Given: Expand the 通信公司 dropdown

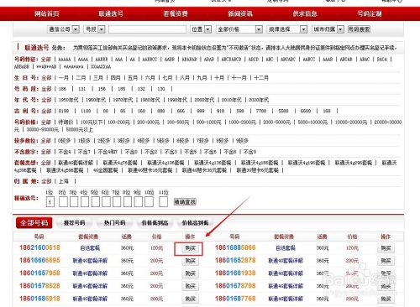Looking at the screenshot, I should coord(63,29).
